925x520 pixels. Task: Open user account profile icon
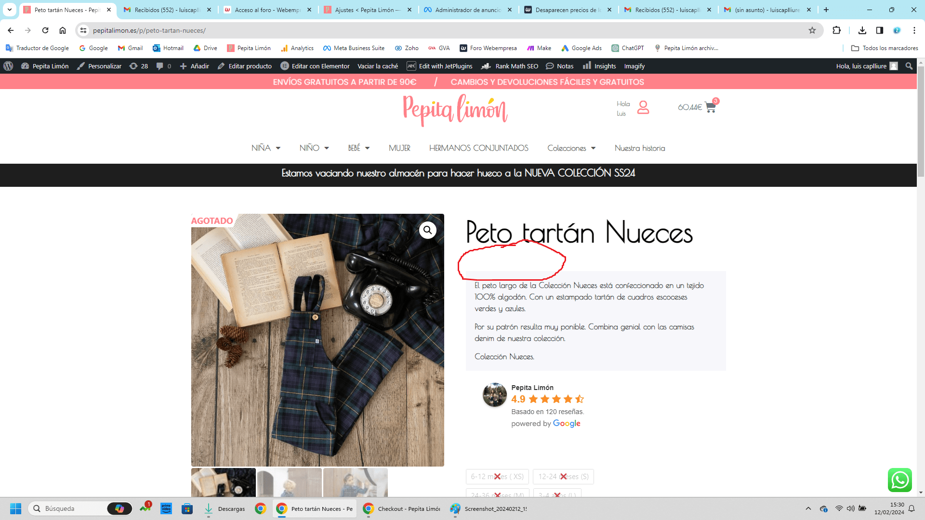643,107
